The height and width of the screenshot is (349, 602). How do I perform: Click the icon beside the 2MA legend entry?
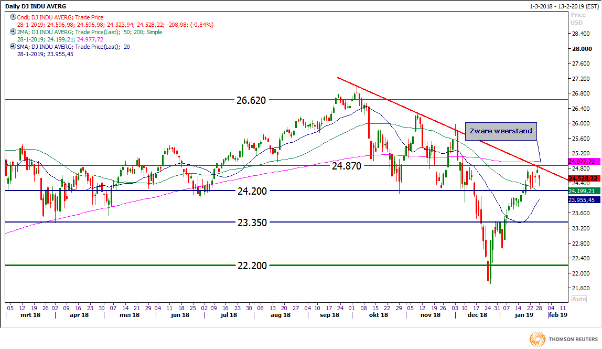(13, 32)
